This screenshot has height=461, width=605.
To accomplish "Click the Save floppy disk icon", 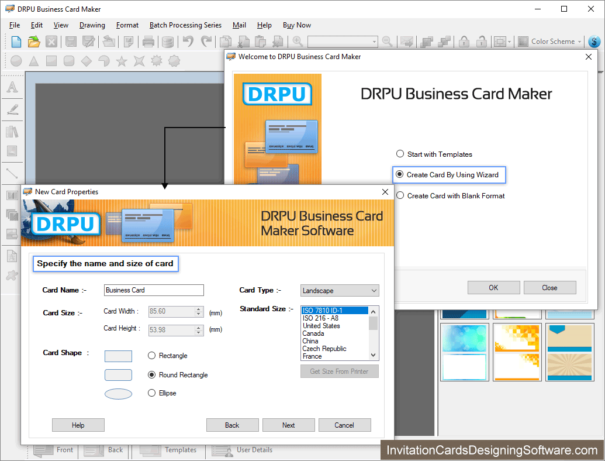I will (71, 42).
